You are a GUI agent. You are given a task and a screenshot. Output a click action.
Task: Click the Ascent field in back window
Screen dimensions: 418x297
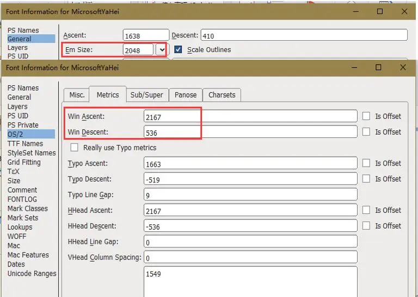coord(146,35)
